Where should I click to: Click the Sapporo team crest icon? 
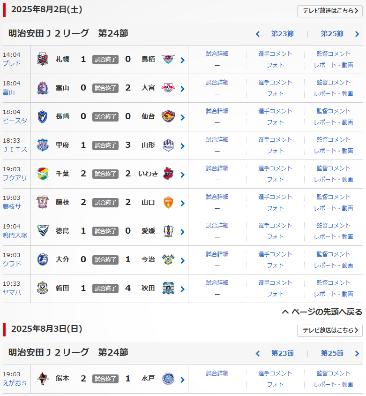click(43, 59)
